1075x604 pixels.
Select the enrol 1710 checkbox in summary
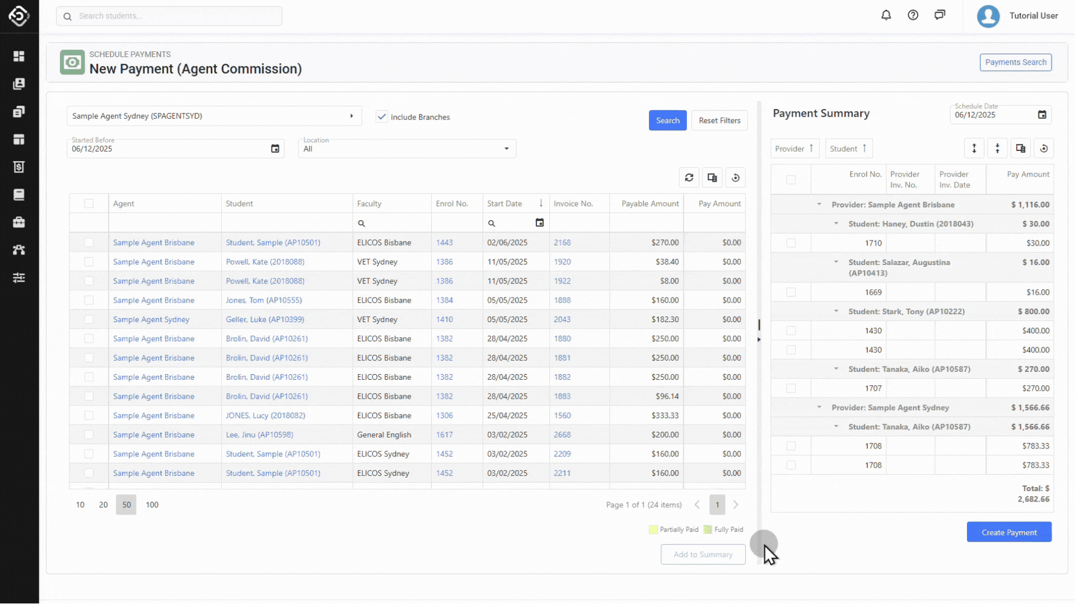pyautogui.click(x=791, y=243)
